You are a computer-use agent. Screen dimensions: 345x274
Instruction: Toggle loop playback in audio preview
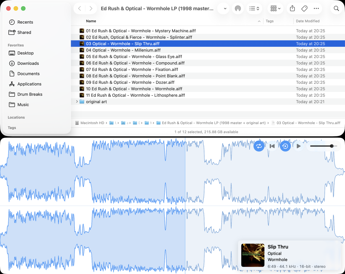(259, 146)
